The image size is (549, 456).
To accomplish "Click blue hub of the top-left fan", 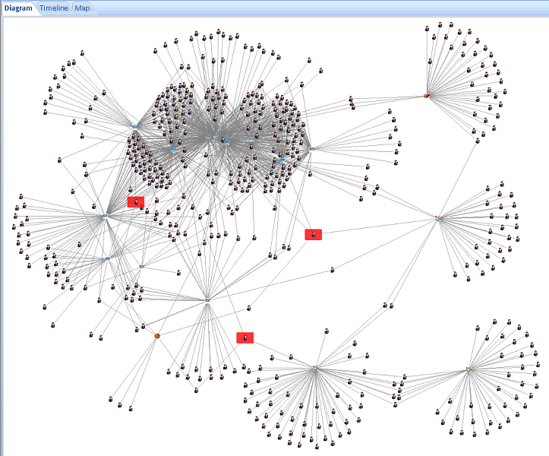I will (x=135, y=126).
